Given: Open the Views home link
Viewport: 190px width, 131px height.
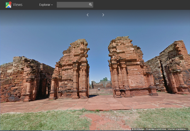Looking at the screenshot, I should (x=17, y=5).
